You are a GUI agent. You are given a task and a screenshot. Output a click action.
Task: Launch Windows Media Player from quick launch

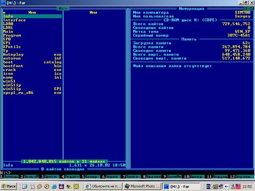46,186
